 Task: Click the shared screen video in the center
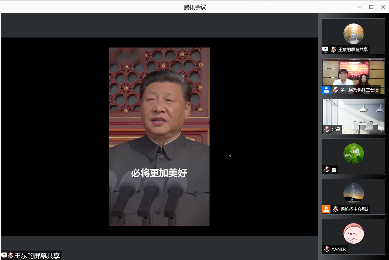tap(159, 137)
